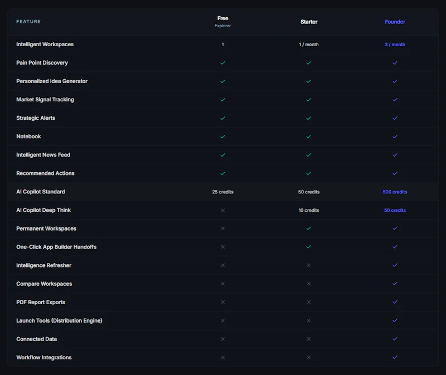This screenshot has width=446, height=375.
Task: Click the Founder column checkmark for Pain Point Discovery
Action: coord(395,63)
